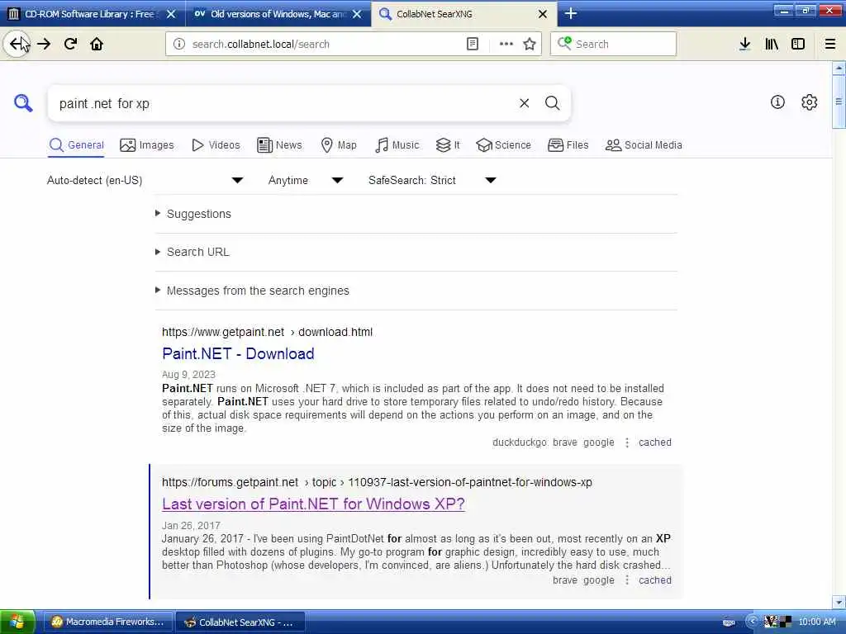Open the downloads panel

[744, 45]
